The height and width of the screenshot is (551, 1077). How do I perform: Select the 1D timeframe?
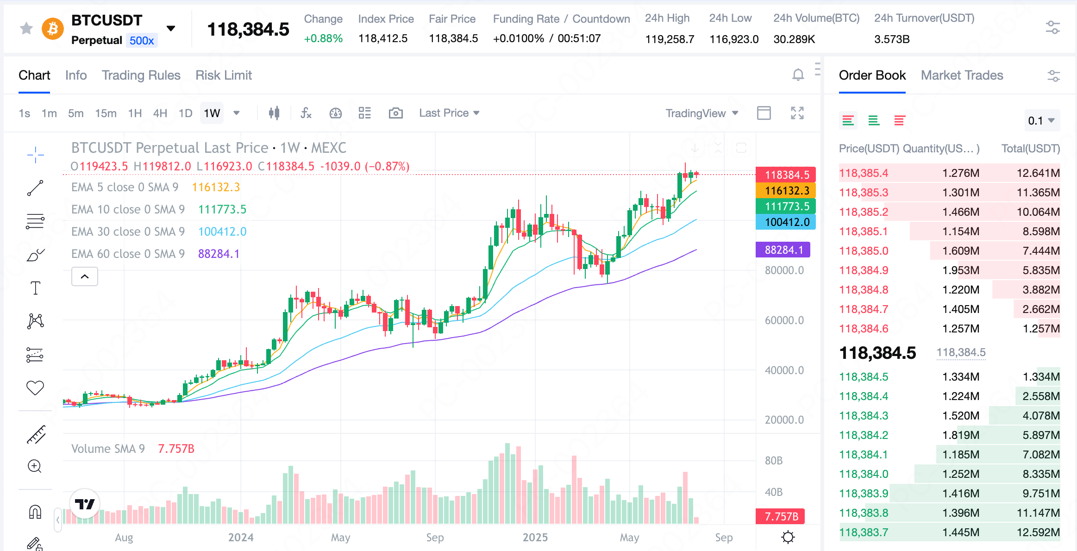pyautogui.click(x=186, y=113)
